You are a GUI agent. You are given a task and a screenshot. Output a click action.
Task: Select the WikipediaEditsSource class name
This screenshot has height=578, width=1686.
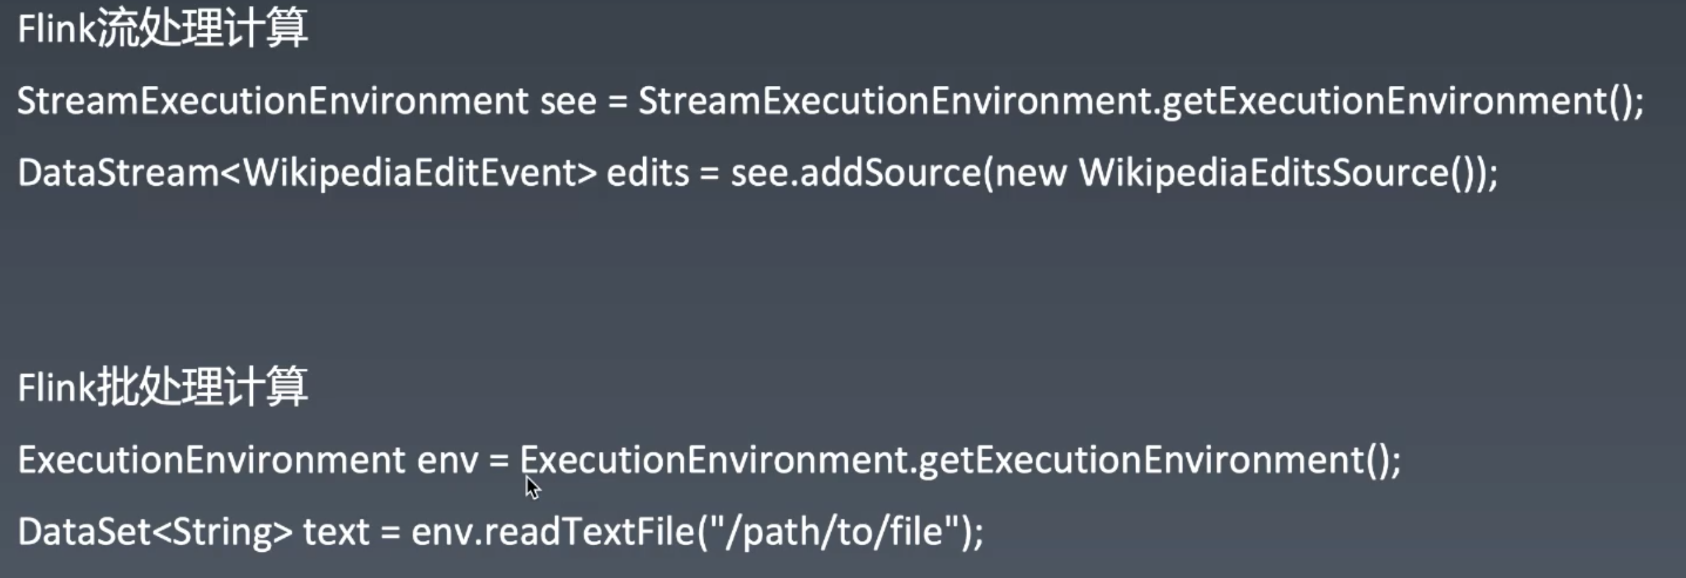1263,173
